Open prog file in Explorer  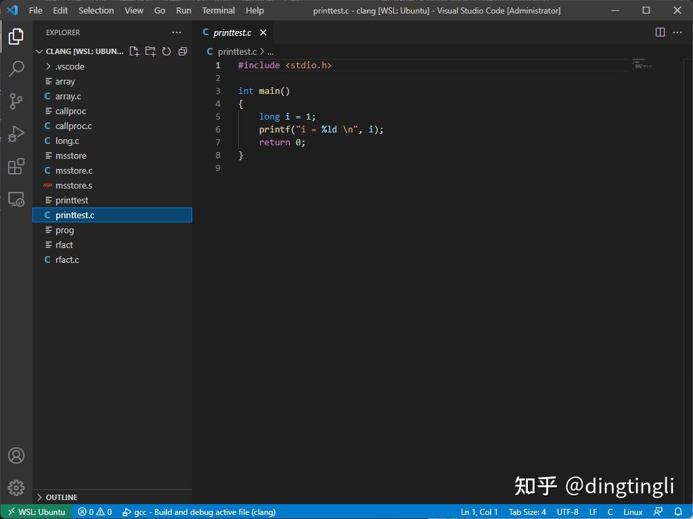[x=112, y=230]
